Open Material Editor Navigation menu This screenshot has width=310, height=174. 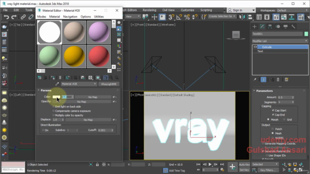[x=70, y=16]
